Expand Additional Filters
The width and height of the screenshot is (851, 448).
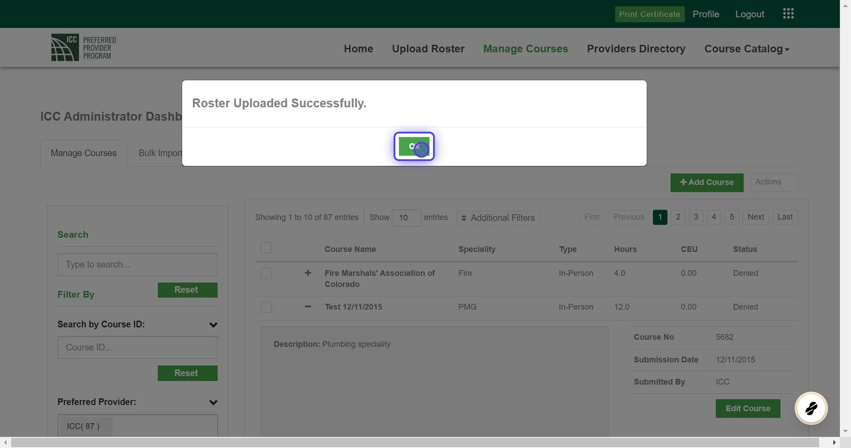click(498, 218)
